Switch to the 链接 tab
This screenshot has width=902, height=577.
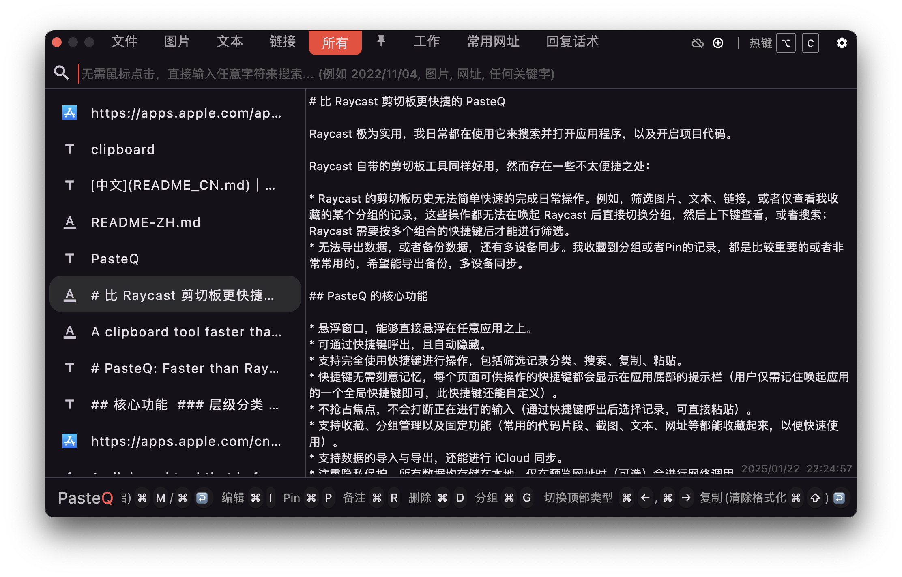coord(283,41)
